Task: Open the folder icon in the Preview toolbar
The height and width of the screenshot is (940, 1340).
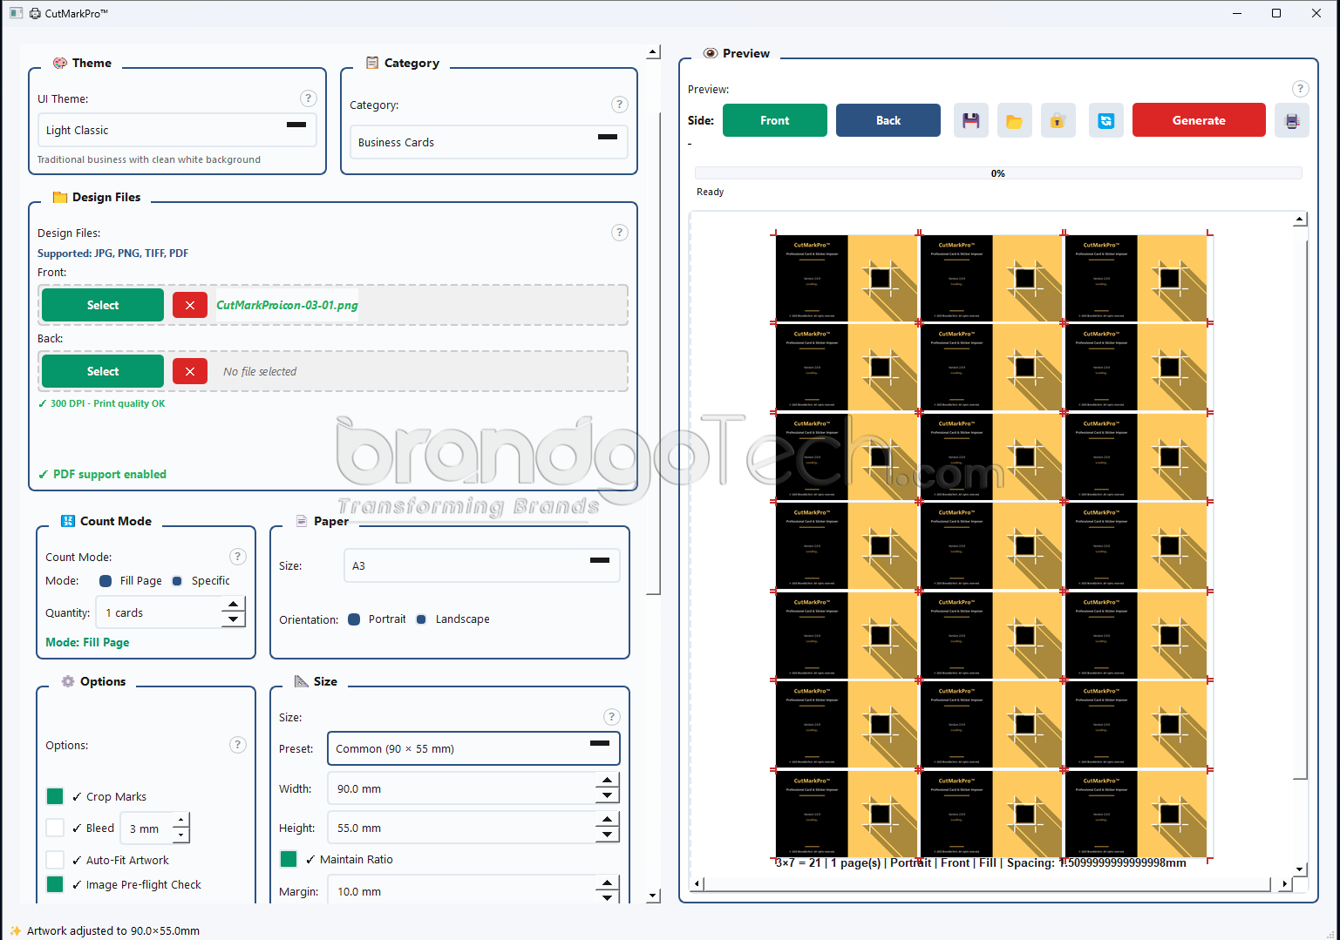Action: pyautogui.click(x=1014, y=120)
